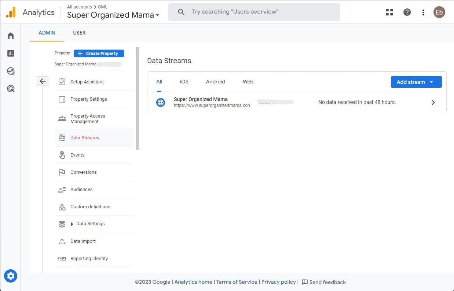Image resolution: width=454 pixels, height=291 pixels.
Task: Click the Admin gear icon
Action: pyautogui.click(x=11, y=276)
